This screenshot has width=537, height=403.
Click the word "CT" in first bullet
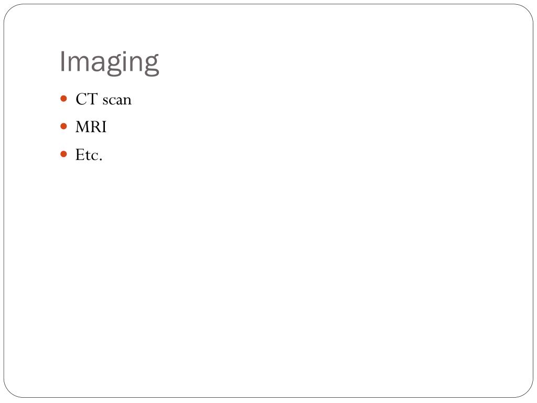click(87, 99)
